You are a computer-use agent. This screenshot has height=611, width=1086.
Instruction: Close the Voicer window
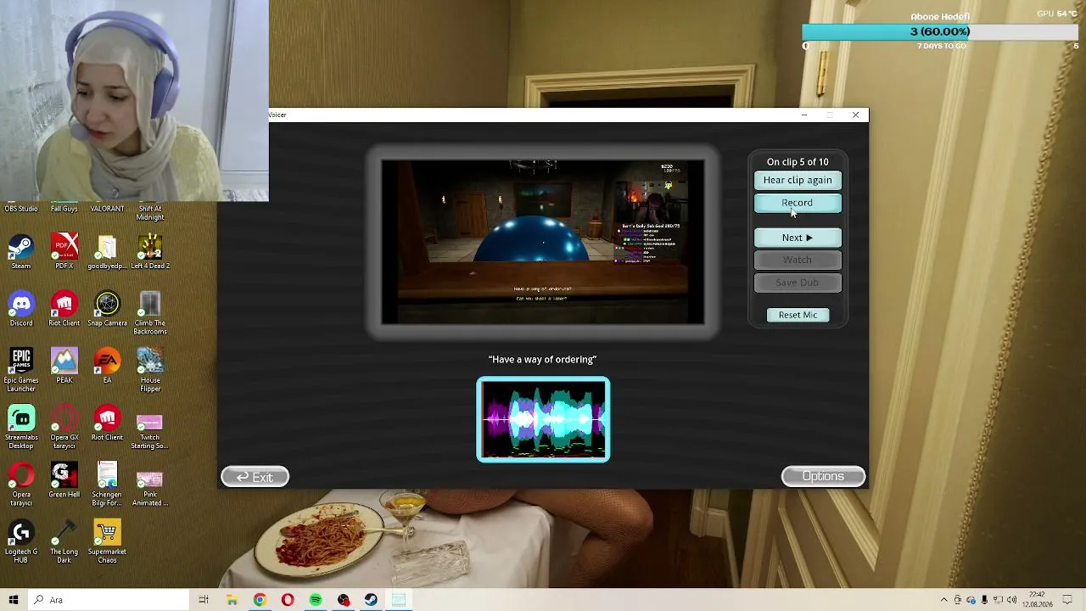(855, 115)
